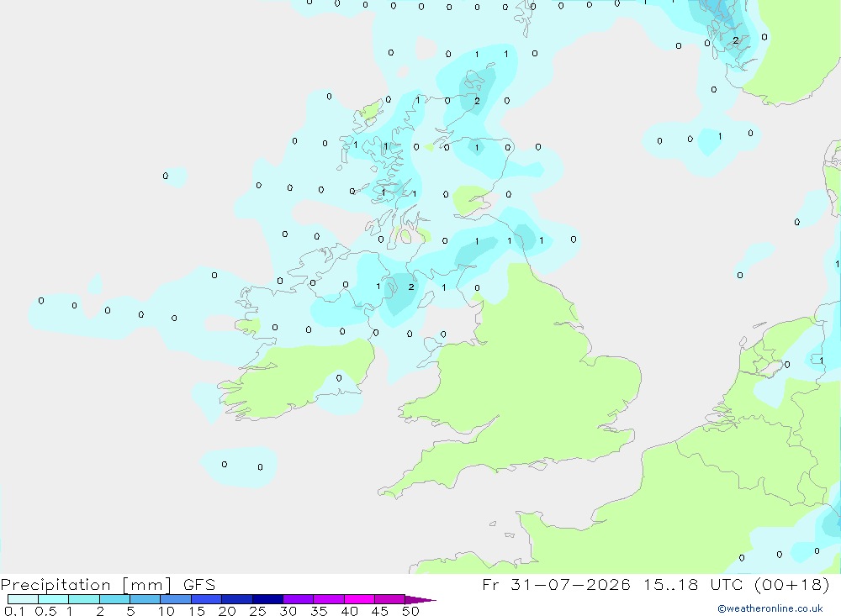Click the legend value label "25"

point(257,611)
